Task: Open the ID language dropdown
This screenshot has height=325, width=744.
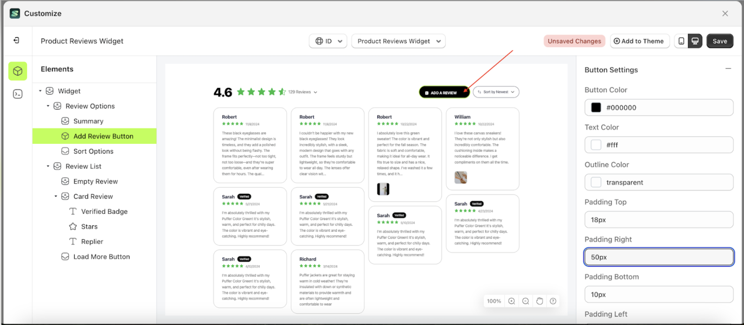Action: pyautogui.click(x=328, y=41)
